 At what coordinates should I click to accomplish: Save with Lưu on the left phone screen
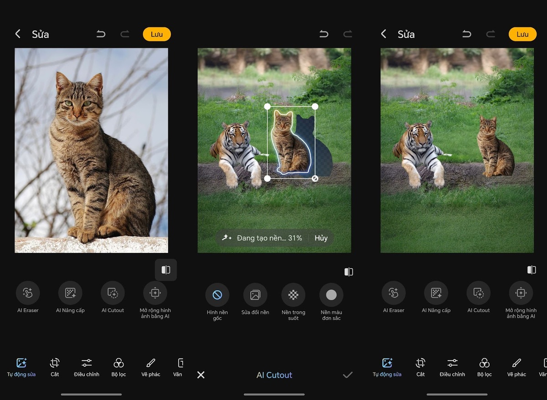pyautogui.click(x=157, y=34)
